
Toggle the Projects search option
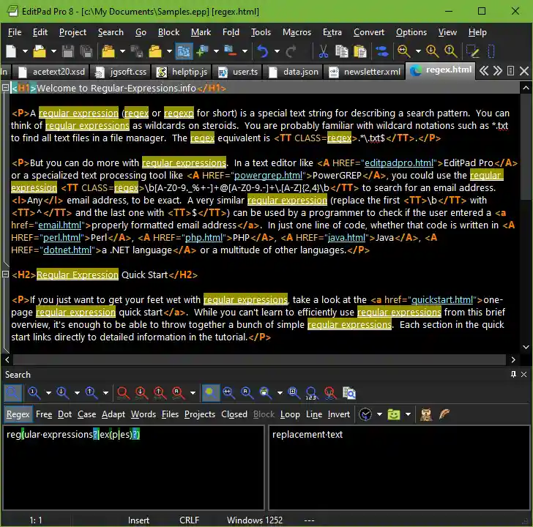click(200, 414)
